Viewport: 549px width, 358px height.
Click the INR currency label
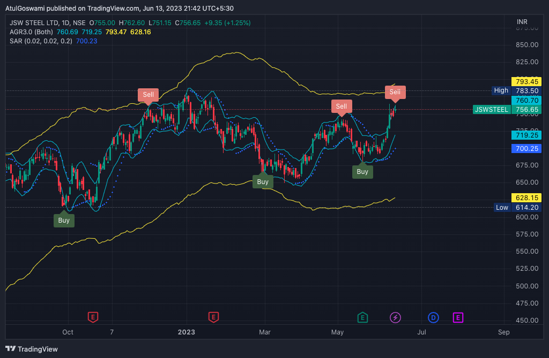tap(522, 22)
